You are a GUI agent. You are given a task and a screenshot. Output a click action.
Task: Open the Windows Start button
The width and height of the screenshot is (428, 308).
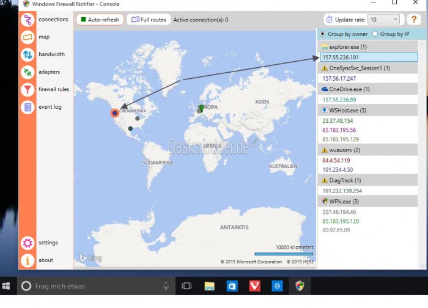pos(6,286)
